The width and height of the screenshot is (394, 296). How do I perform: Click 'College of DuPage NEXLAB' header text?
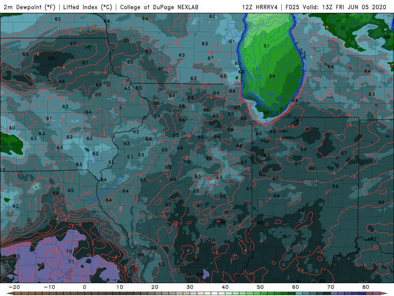(x=159, y=7)
